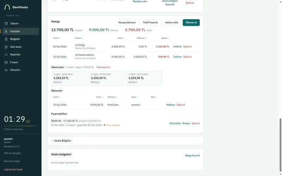The width and height of the screenshot is (282, 176).
Task: Click the page vertical scrollbar thumb
Action: (280, 145)
